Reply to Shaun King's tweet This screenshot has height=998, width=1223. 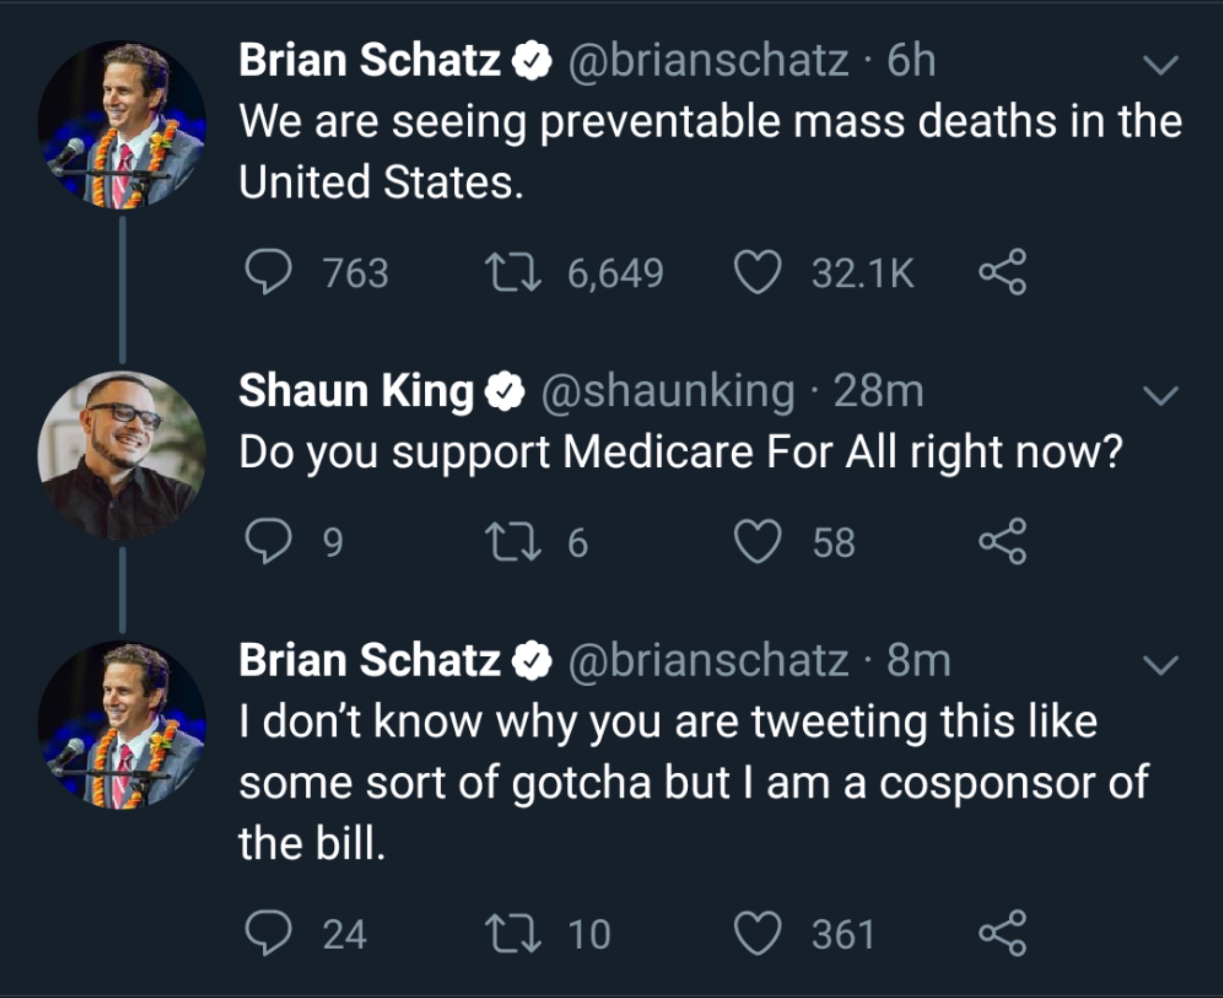point(268,542)
